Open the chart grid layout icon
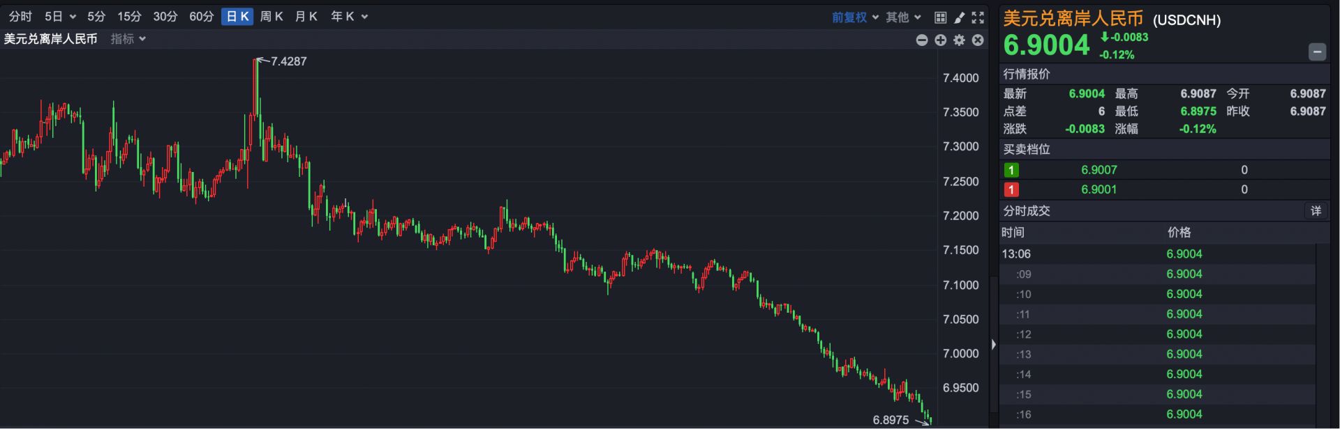The image size is (1340, 429). (x=940, y=17)
